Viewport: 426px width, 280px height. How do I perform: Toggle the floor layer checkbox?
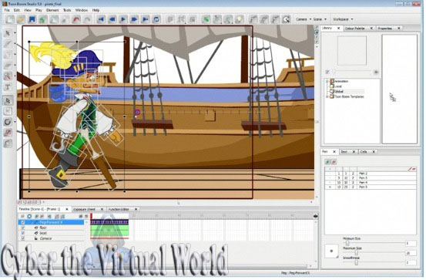tap(23, 228)
